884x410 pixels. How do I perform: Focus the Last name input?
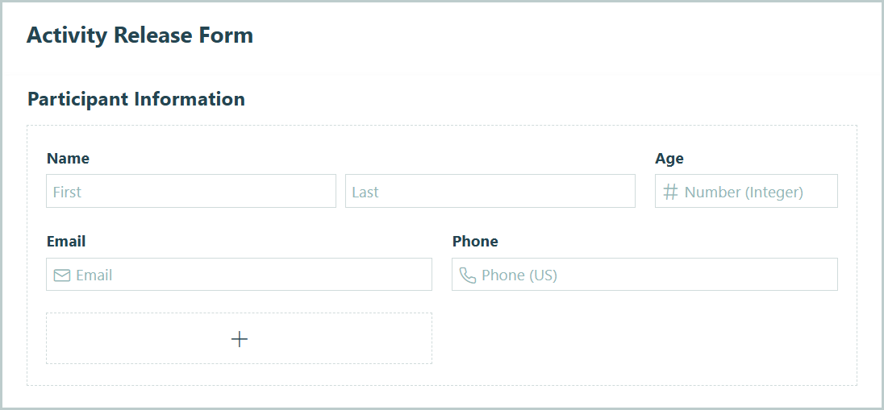coord(490,192)
